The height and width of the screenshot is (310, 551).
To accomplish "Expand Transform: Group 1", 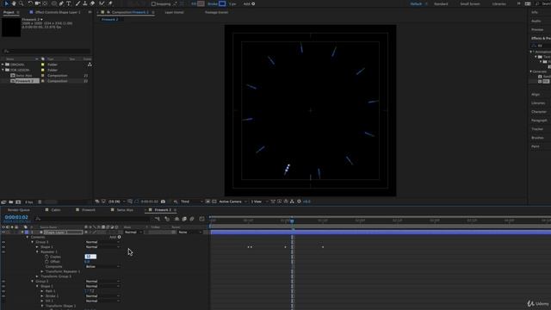I will pos(37,276).
